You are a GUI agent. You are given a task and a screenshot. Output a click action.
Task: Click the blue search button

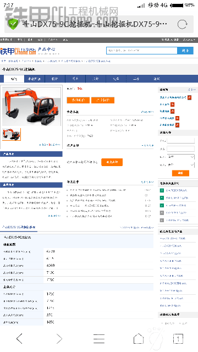tap(185, 51)
